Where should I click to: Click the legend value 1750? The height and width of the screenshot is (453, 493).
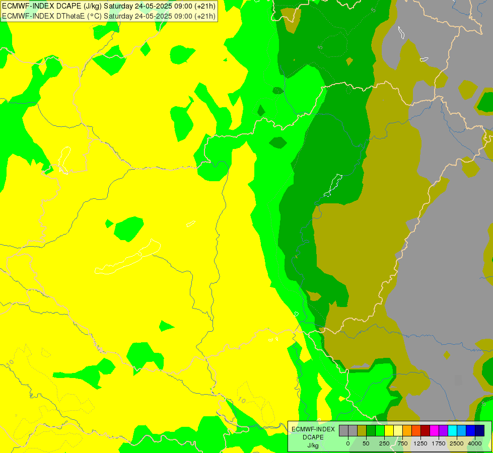pos(439,443)
